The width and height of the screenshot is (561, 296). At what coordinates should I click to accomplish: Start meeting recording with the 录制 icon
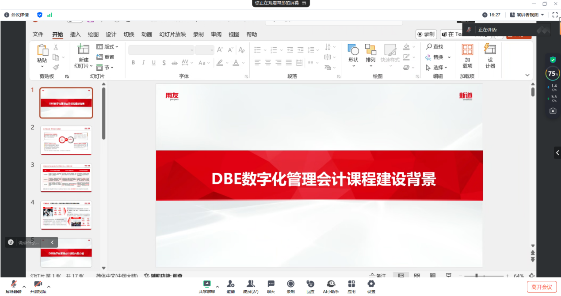[x=290, y=285]
